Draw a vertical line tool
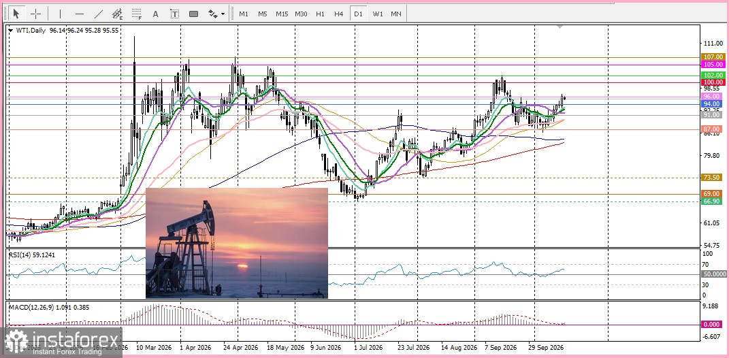The image size is (729, 358). (60, 14)
